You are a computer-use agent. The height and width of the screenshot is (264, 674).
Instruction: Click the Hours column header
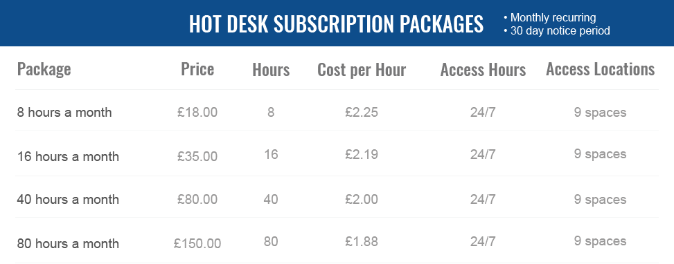coord(271,70)
